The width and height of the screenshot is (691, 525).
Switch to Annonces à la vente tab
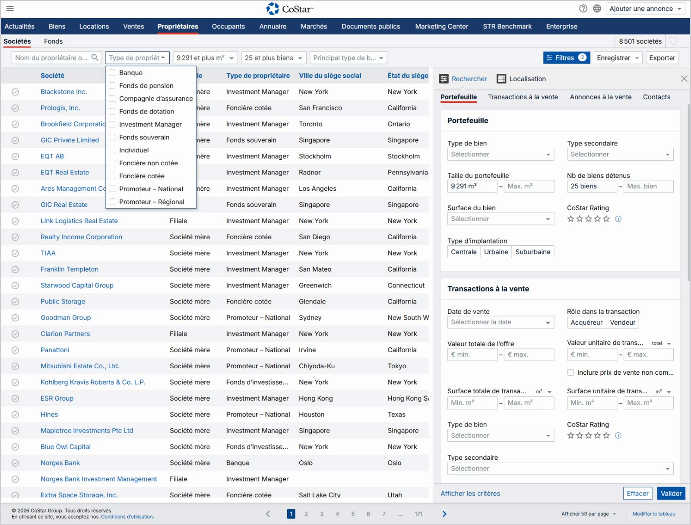click(x=601, y=97)
